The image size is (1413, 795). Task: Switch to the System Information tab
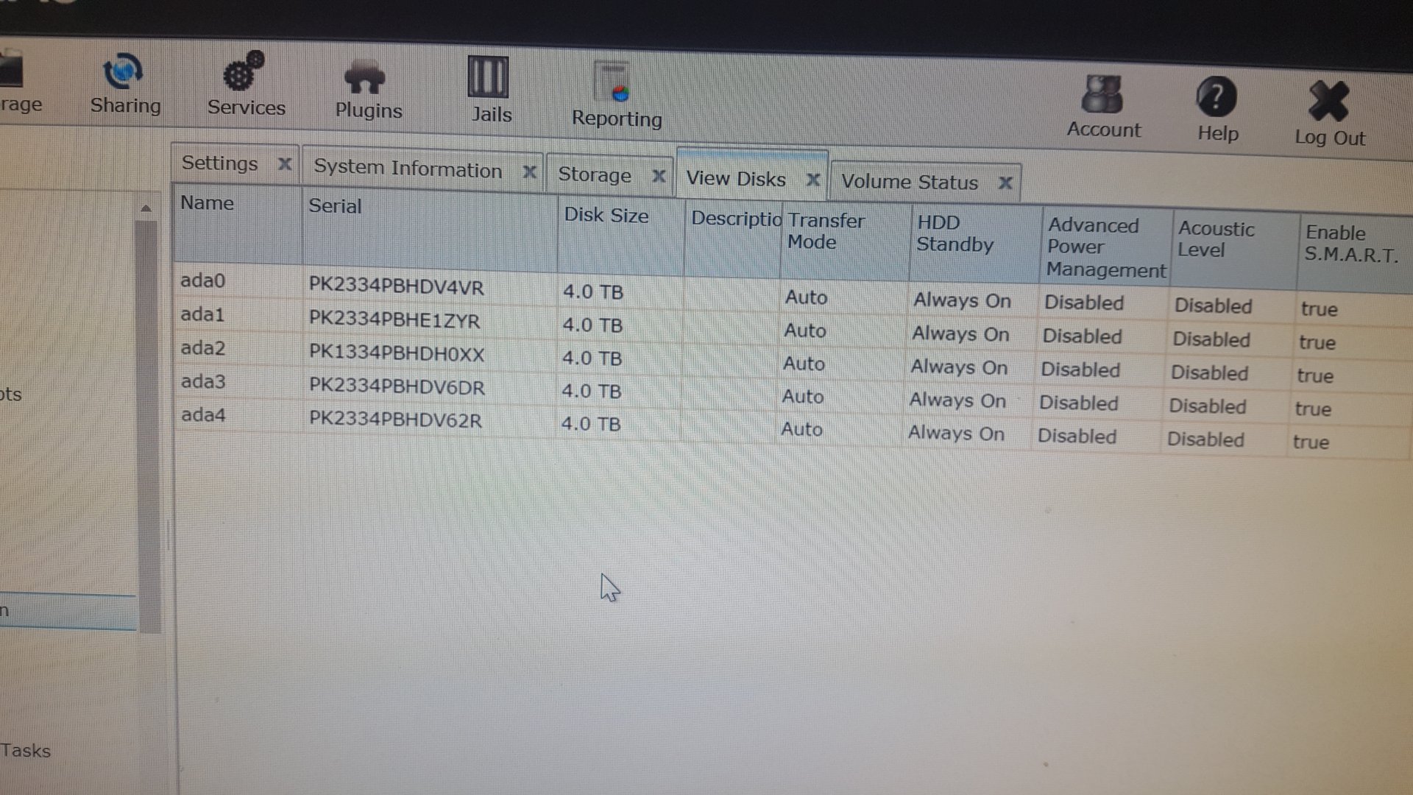408,169
